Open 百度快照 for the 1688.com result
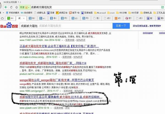This screenshot has height=114, width=165. 68,91
